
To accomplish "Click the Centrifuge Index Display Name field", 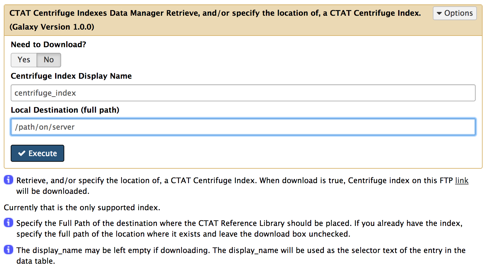I will 243,93.
